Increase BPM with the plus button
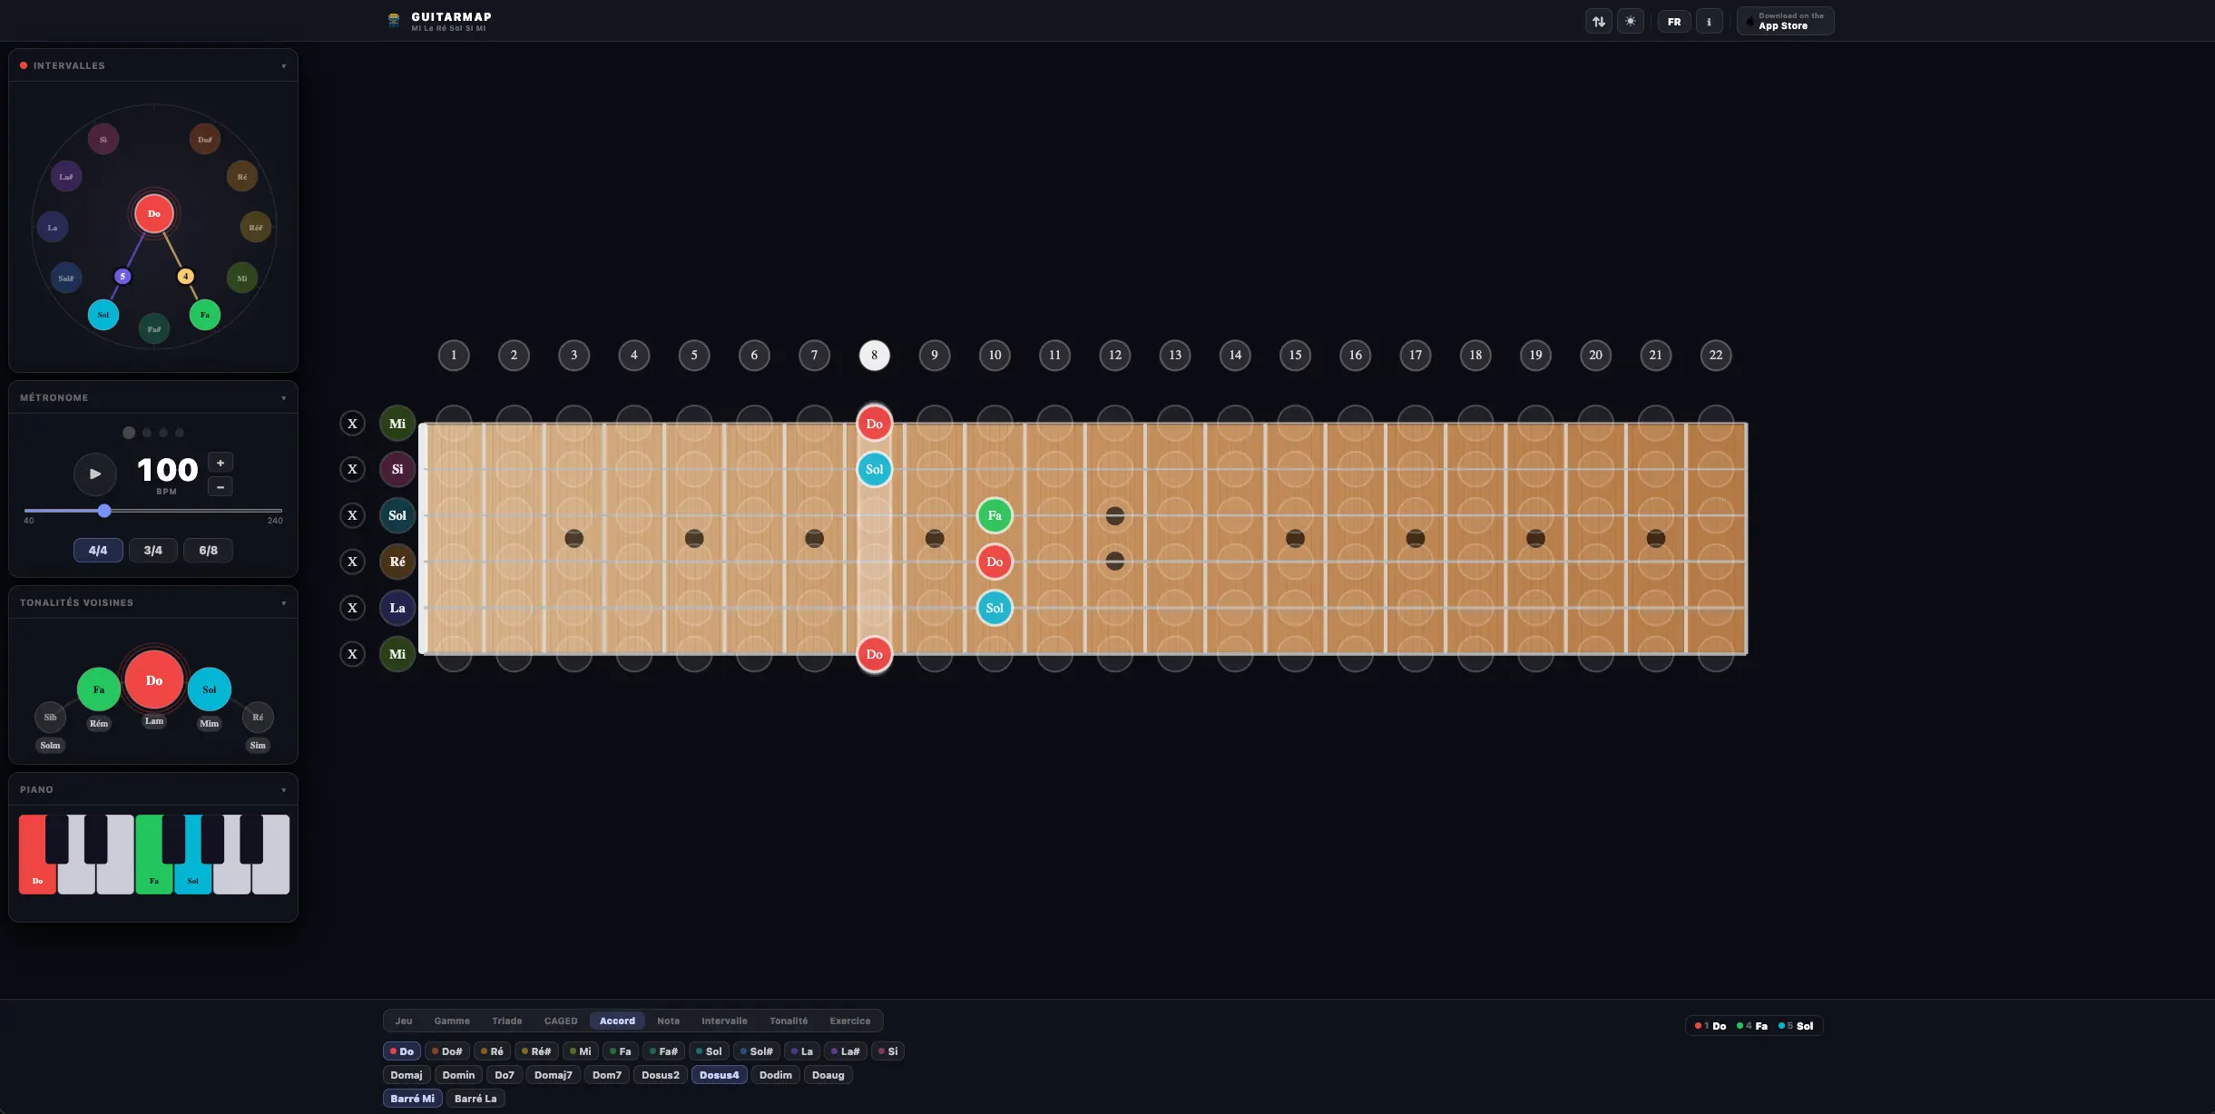Viewport: 2215px width, 1114px height. (x=221, y=463)
